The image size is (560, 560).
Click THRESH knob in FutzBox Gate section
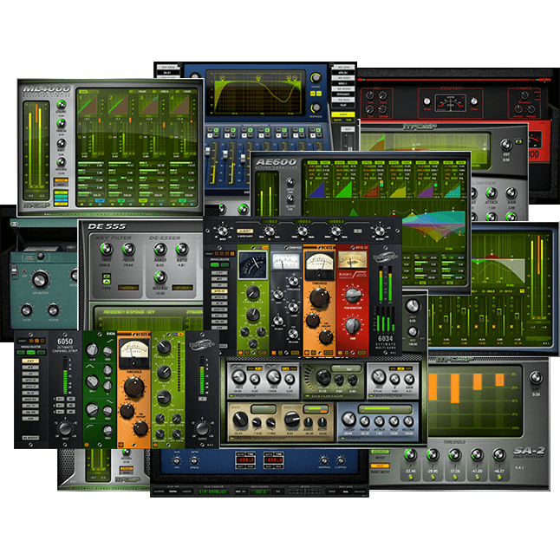click(x=348, y=419)
